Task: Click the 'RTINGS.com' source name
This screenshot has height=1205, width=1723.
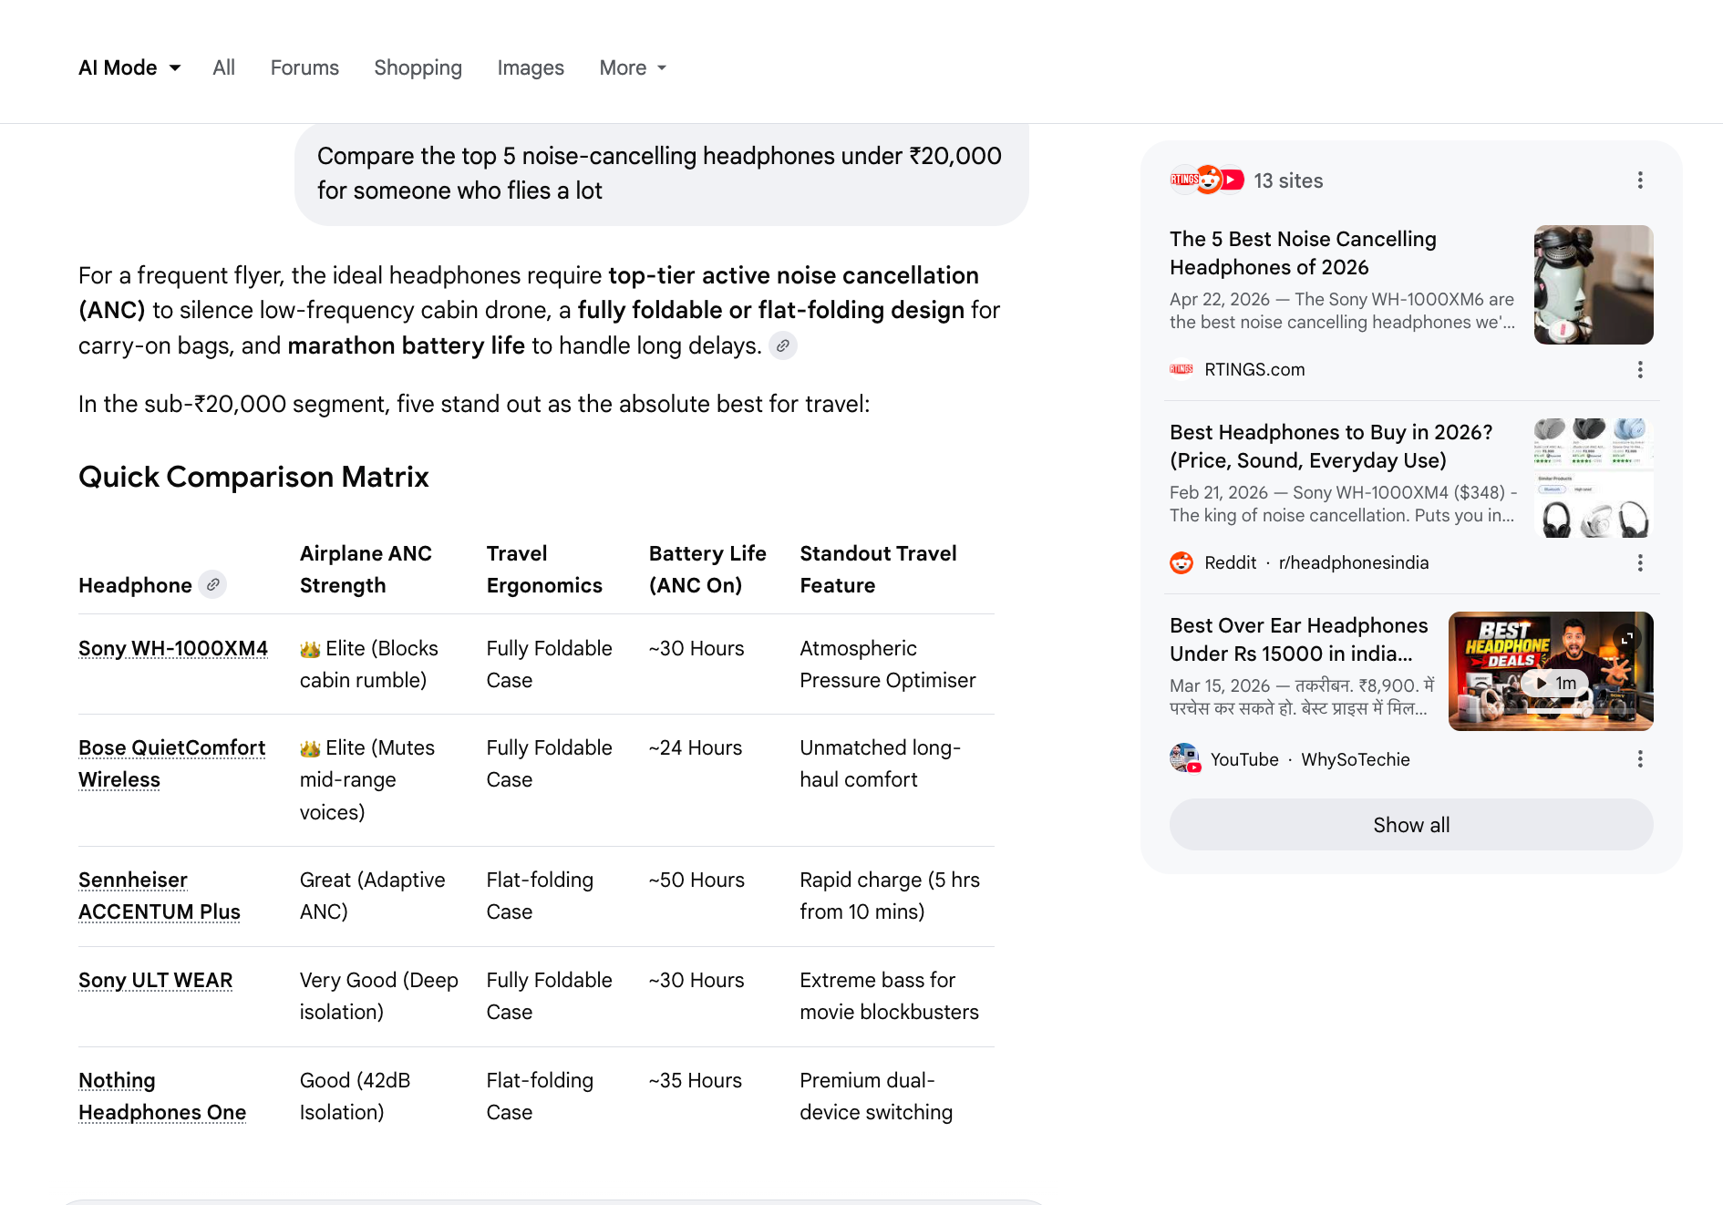Action: click(1254, 369)
